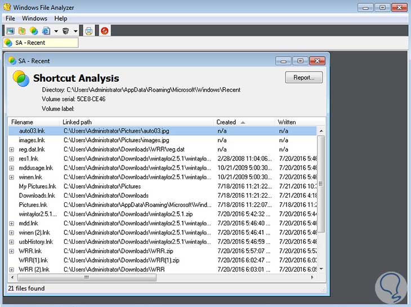Select the WRR(1).lnk filename
This screenshot has width=411, height=307.
click(x=33, y=260)
